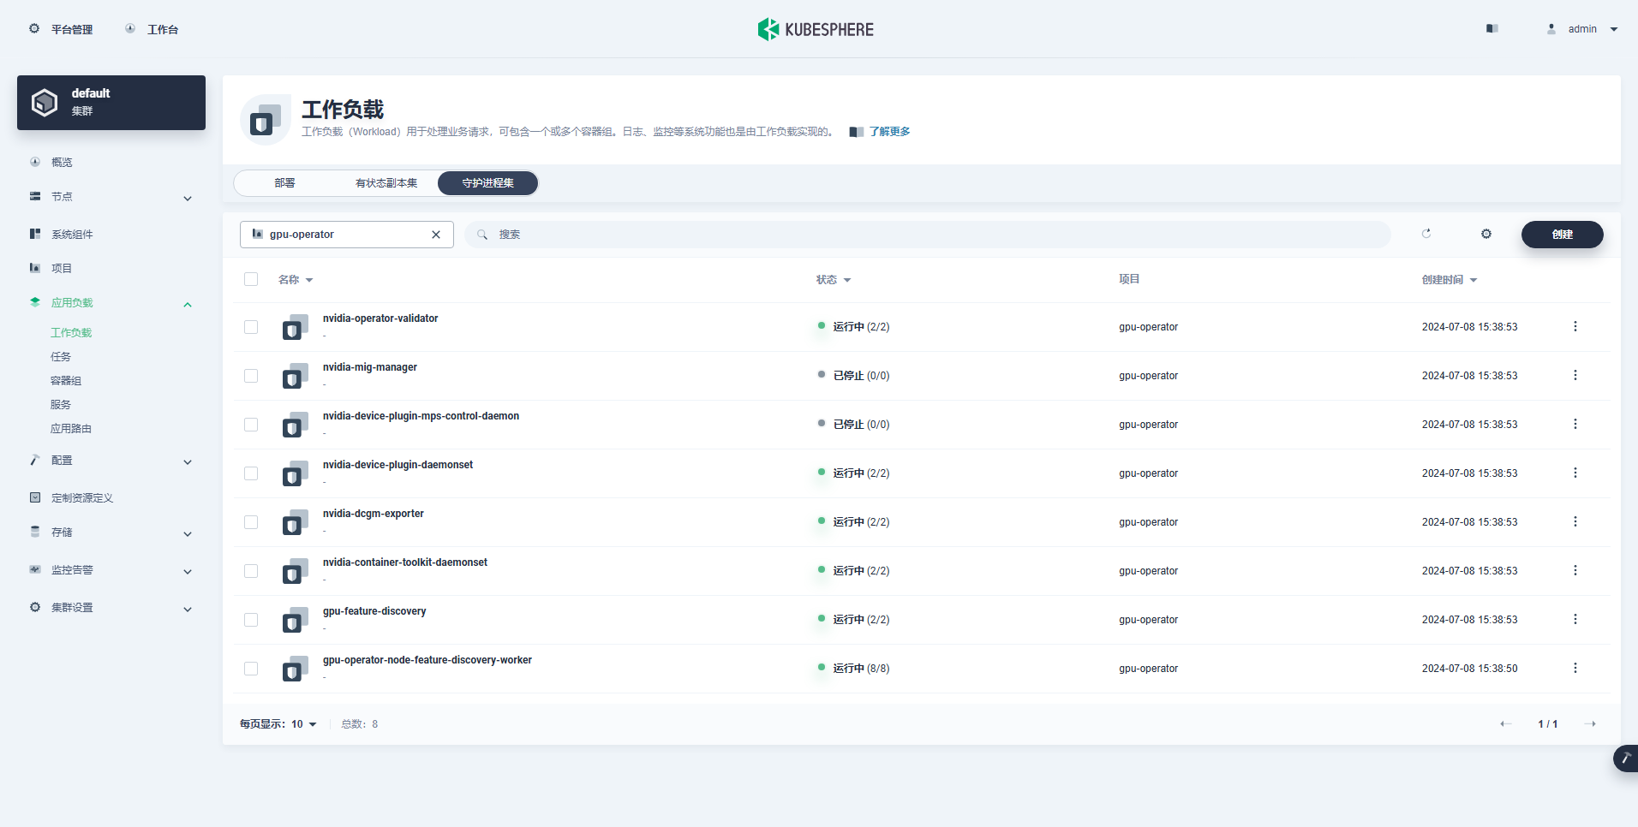Check the gpu-feature-discovery row checkbox
The width and height of the screenshot is (1638, 827).
[251, 620]
